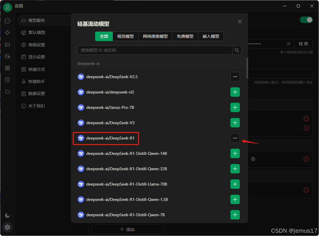Click the deepseek-ai group header
Screen dimensions: 319x236
click(89, 64)
